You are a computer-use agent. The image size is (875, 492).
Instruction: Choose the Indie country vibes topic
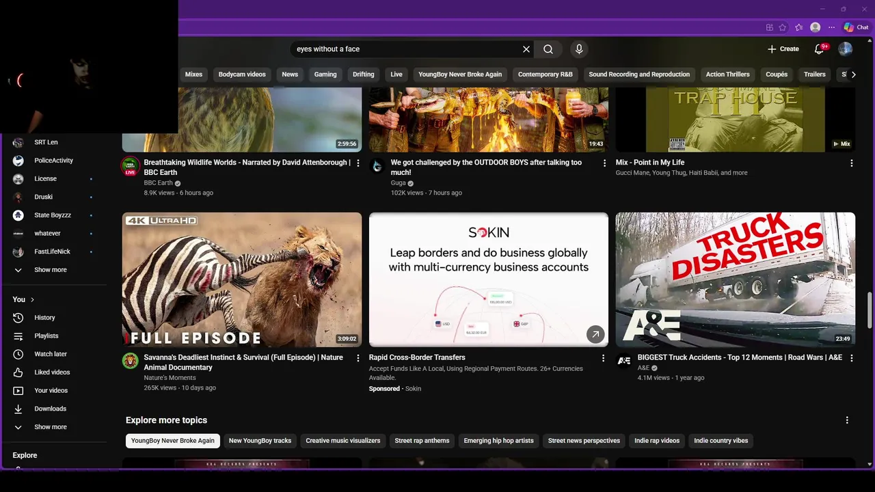point(721,441)
